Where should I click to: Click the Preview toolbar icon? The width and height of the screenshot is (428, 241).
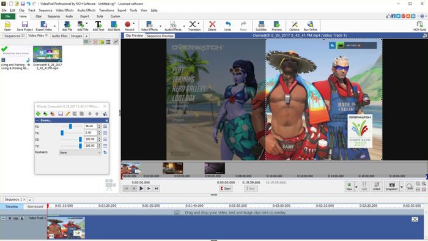coord(276,26)
